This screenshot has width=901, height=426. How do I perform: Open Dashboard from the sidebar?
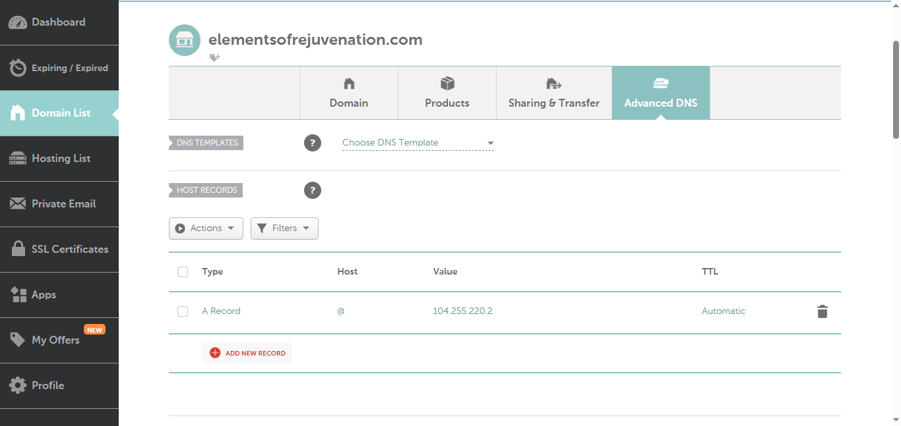[x=59, y=22]
